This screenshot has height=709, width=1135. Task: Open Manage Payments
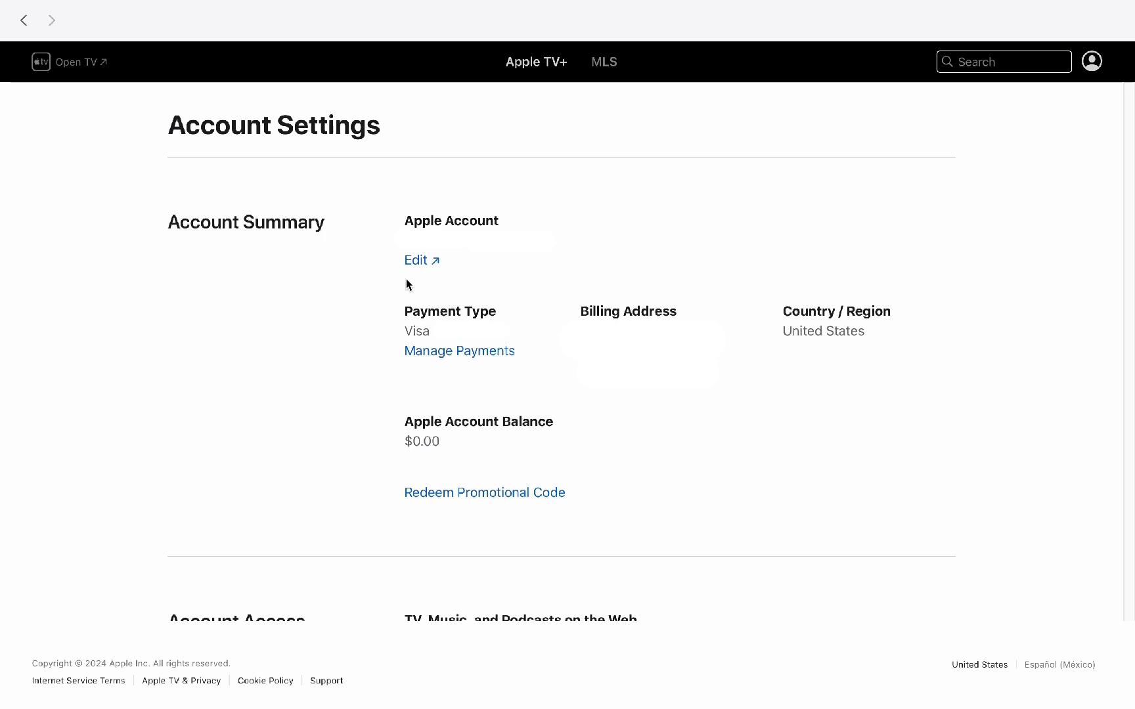(459, 351)
